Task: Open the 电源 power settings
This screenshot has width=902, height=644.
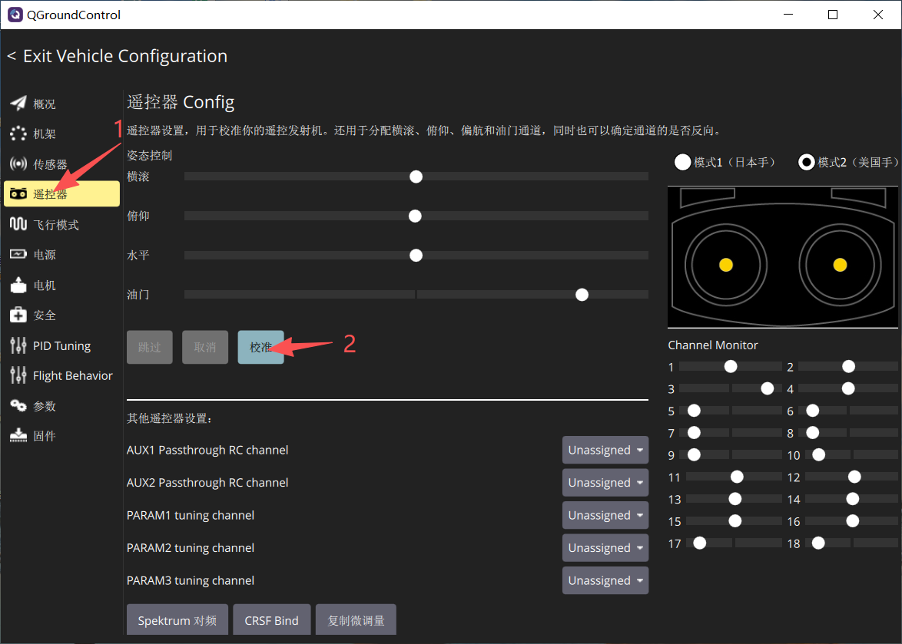Action: [x=61, y=255]
